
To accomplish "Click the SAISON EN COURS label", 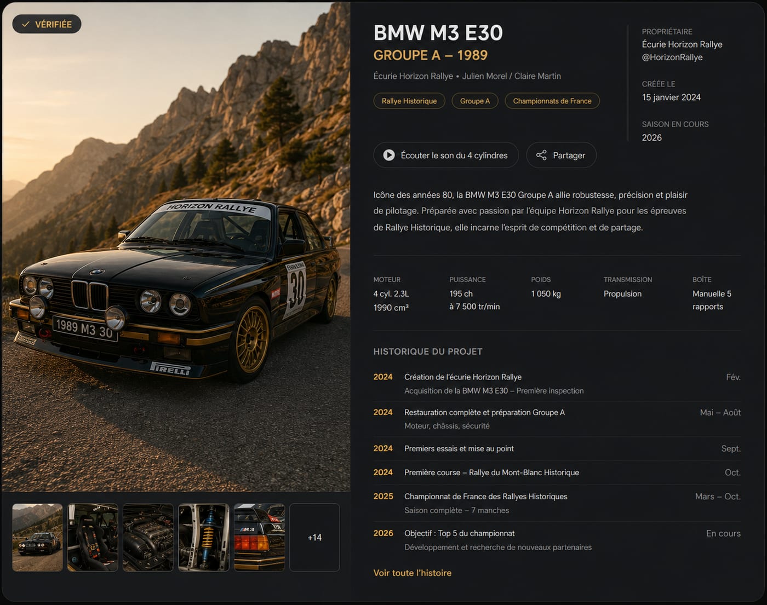I will (676, 124).
